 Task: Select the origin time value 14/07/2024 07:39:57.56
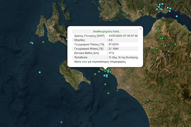point(123,36)
